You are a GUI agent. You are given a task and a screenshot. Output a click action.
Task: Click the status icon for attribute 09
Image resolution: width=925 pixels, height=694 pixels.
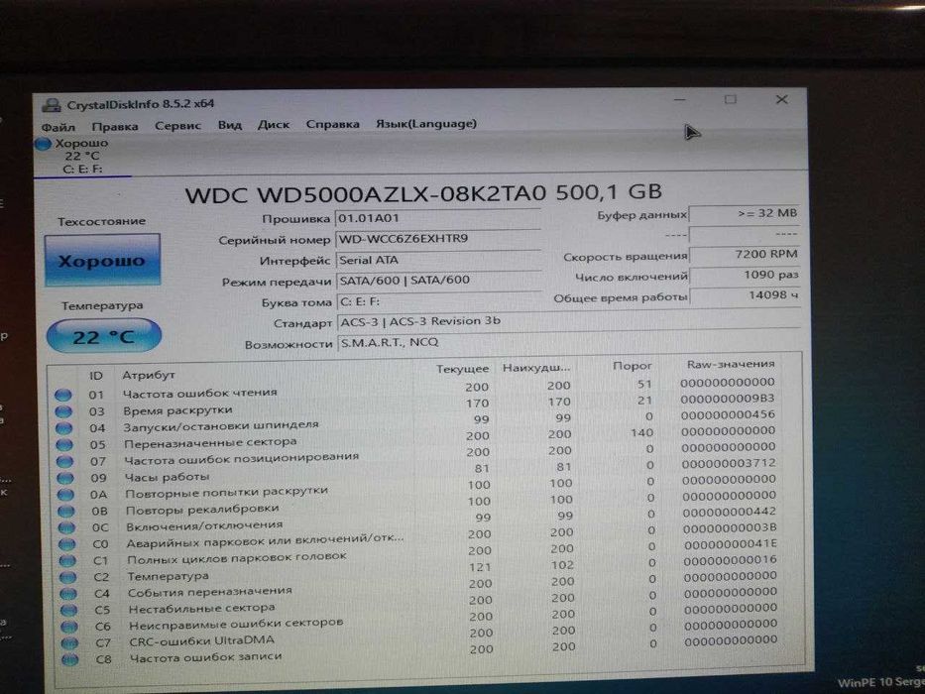pos(65,478)
